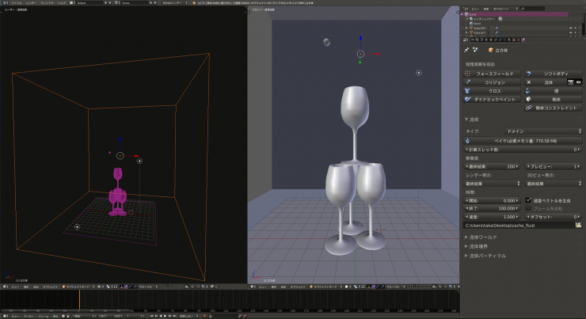
Task: Toggle the フレームを反転 checkbox
Action: click(x=528, y=208)
